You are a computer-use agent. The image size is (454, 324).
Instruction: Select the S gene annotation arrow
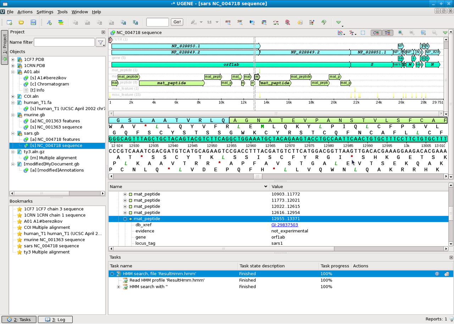tap(372, 65)
